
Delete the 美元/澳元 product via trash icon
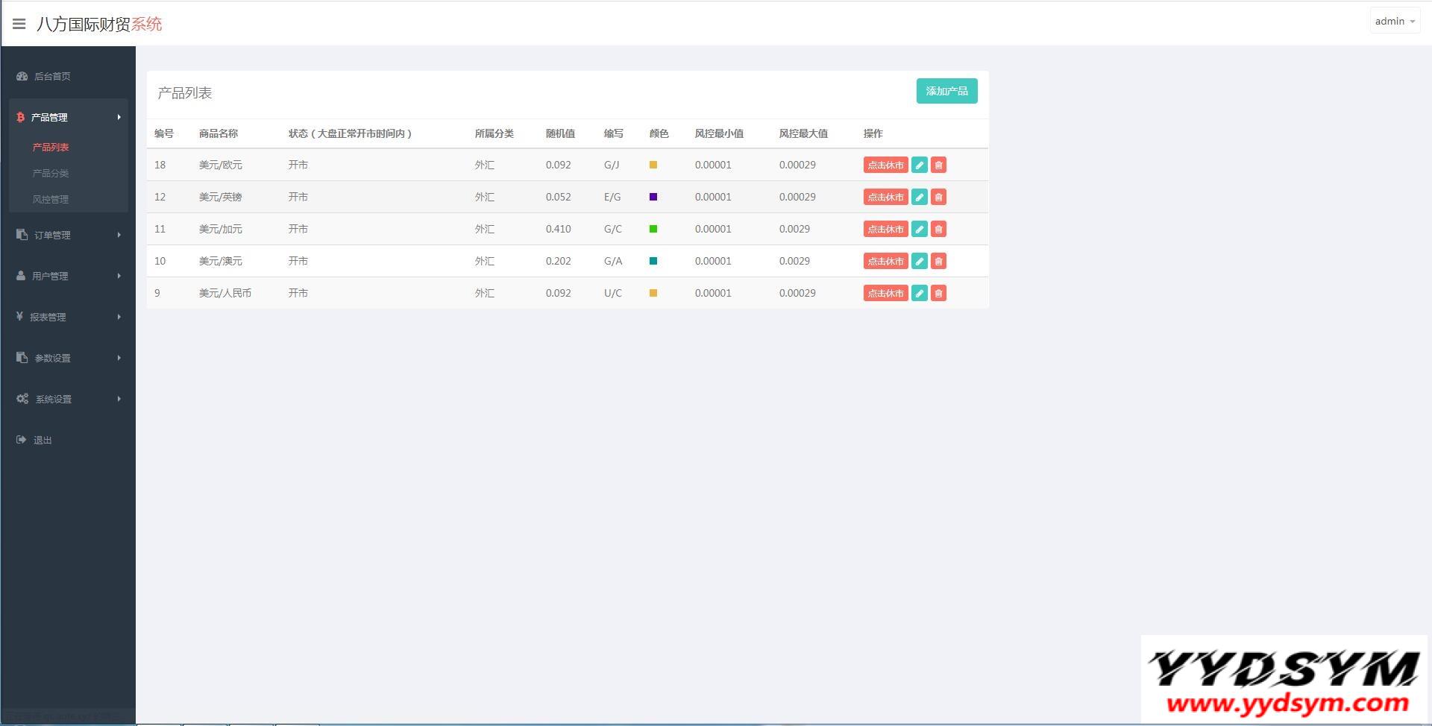pyautogui.click(x=938, y=262)
